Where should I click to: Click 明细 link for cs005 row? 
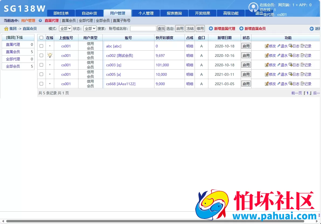click(x=189, y=74)
